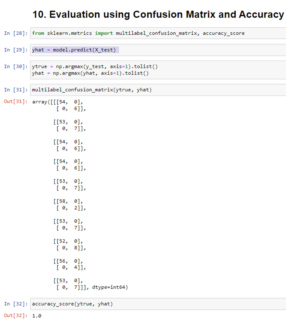Click the matrix row containing 58
Viewport: 286px width, 323px height.
[x=68, y=201]
